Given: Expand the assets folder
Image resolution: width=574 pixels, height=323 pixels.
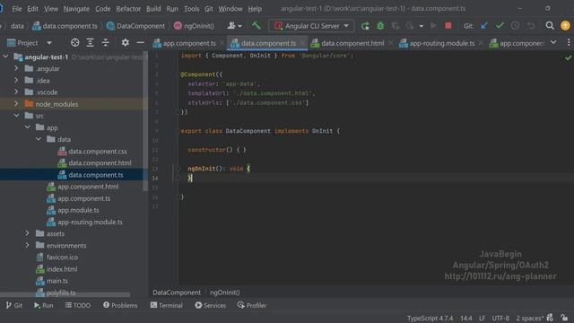Looking at the screenshot, I should tap(28, 233).
